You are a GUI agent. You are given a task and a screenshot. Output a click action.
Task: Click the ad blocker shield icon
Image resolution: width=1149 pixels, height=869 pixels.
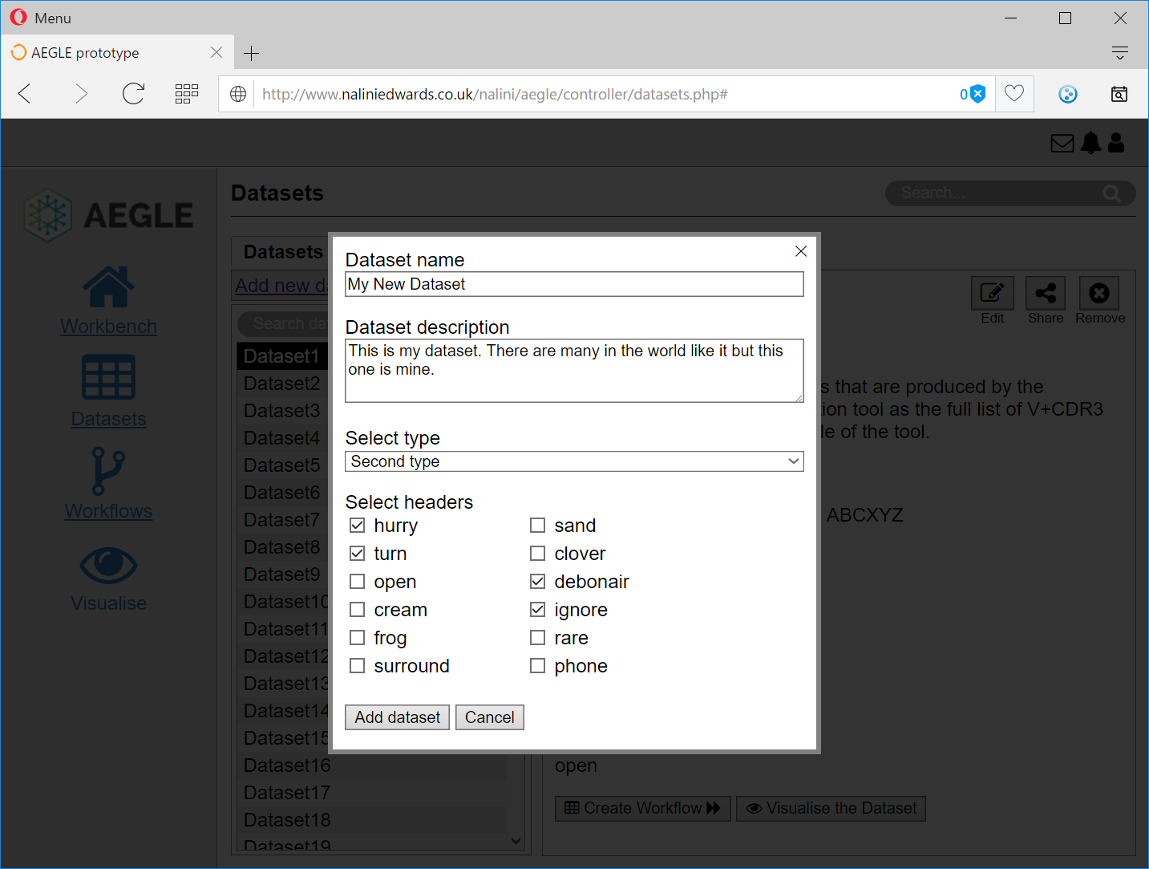(x=977, y=94)
